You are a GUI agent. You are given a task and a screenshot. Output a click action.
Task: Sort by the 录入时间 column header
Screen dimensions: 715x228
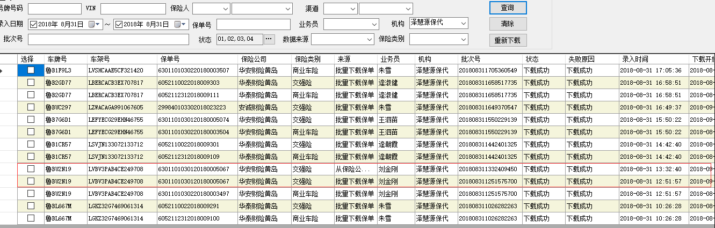tap(654, 59)
